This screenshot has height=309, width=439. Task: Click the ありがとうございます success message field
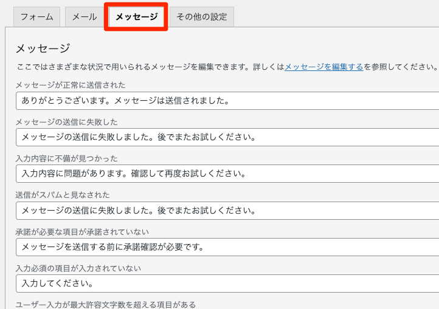(x=225, y=100)
